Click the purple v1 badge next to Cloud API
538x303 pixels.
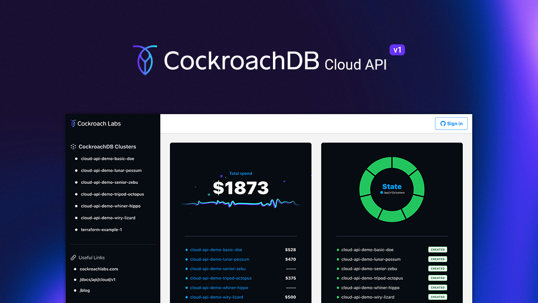[397, 50]
